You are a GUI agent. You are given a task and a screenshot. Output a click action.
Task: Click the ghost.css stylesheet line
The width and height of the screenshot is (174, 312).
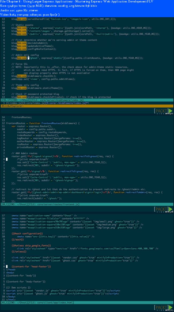pyautogui.click(x=75, y=260)
